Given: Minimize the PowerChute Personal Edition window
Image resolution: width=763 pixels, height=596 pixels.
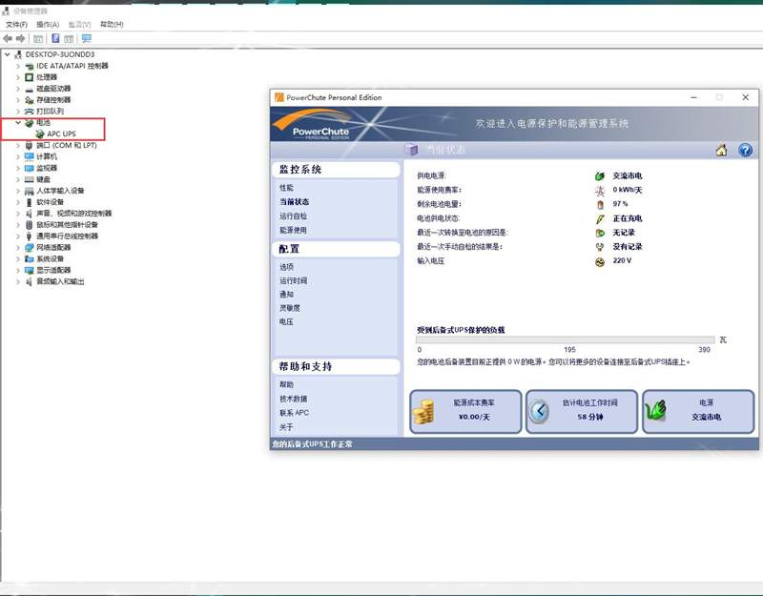Looking at the screenshot, I should (694, 98).
